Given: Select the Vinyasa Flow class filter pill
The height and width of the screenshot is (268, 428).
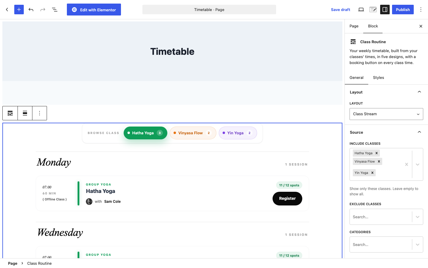Looking at the screenshot, I should (x=193, y=133).
